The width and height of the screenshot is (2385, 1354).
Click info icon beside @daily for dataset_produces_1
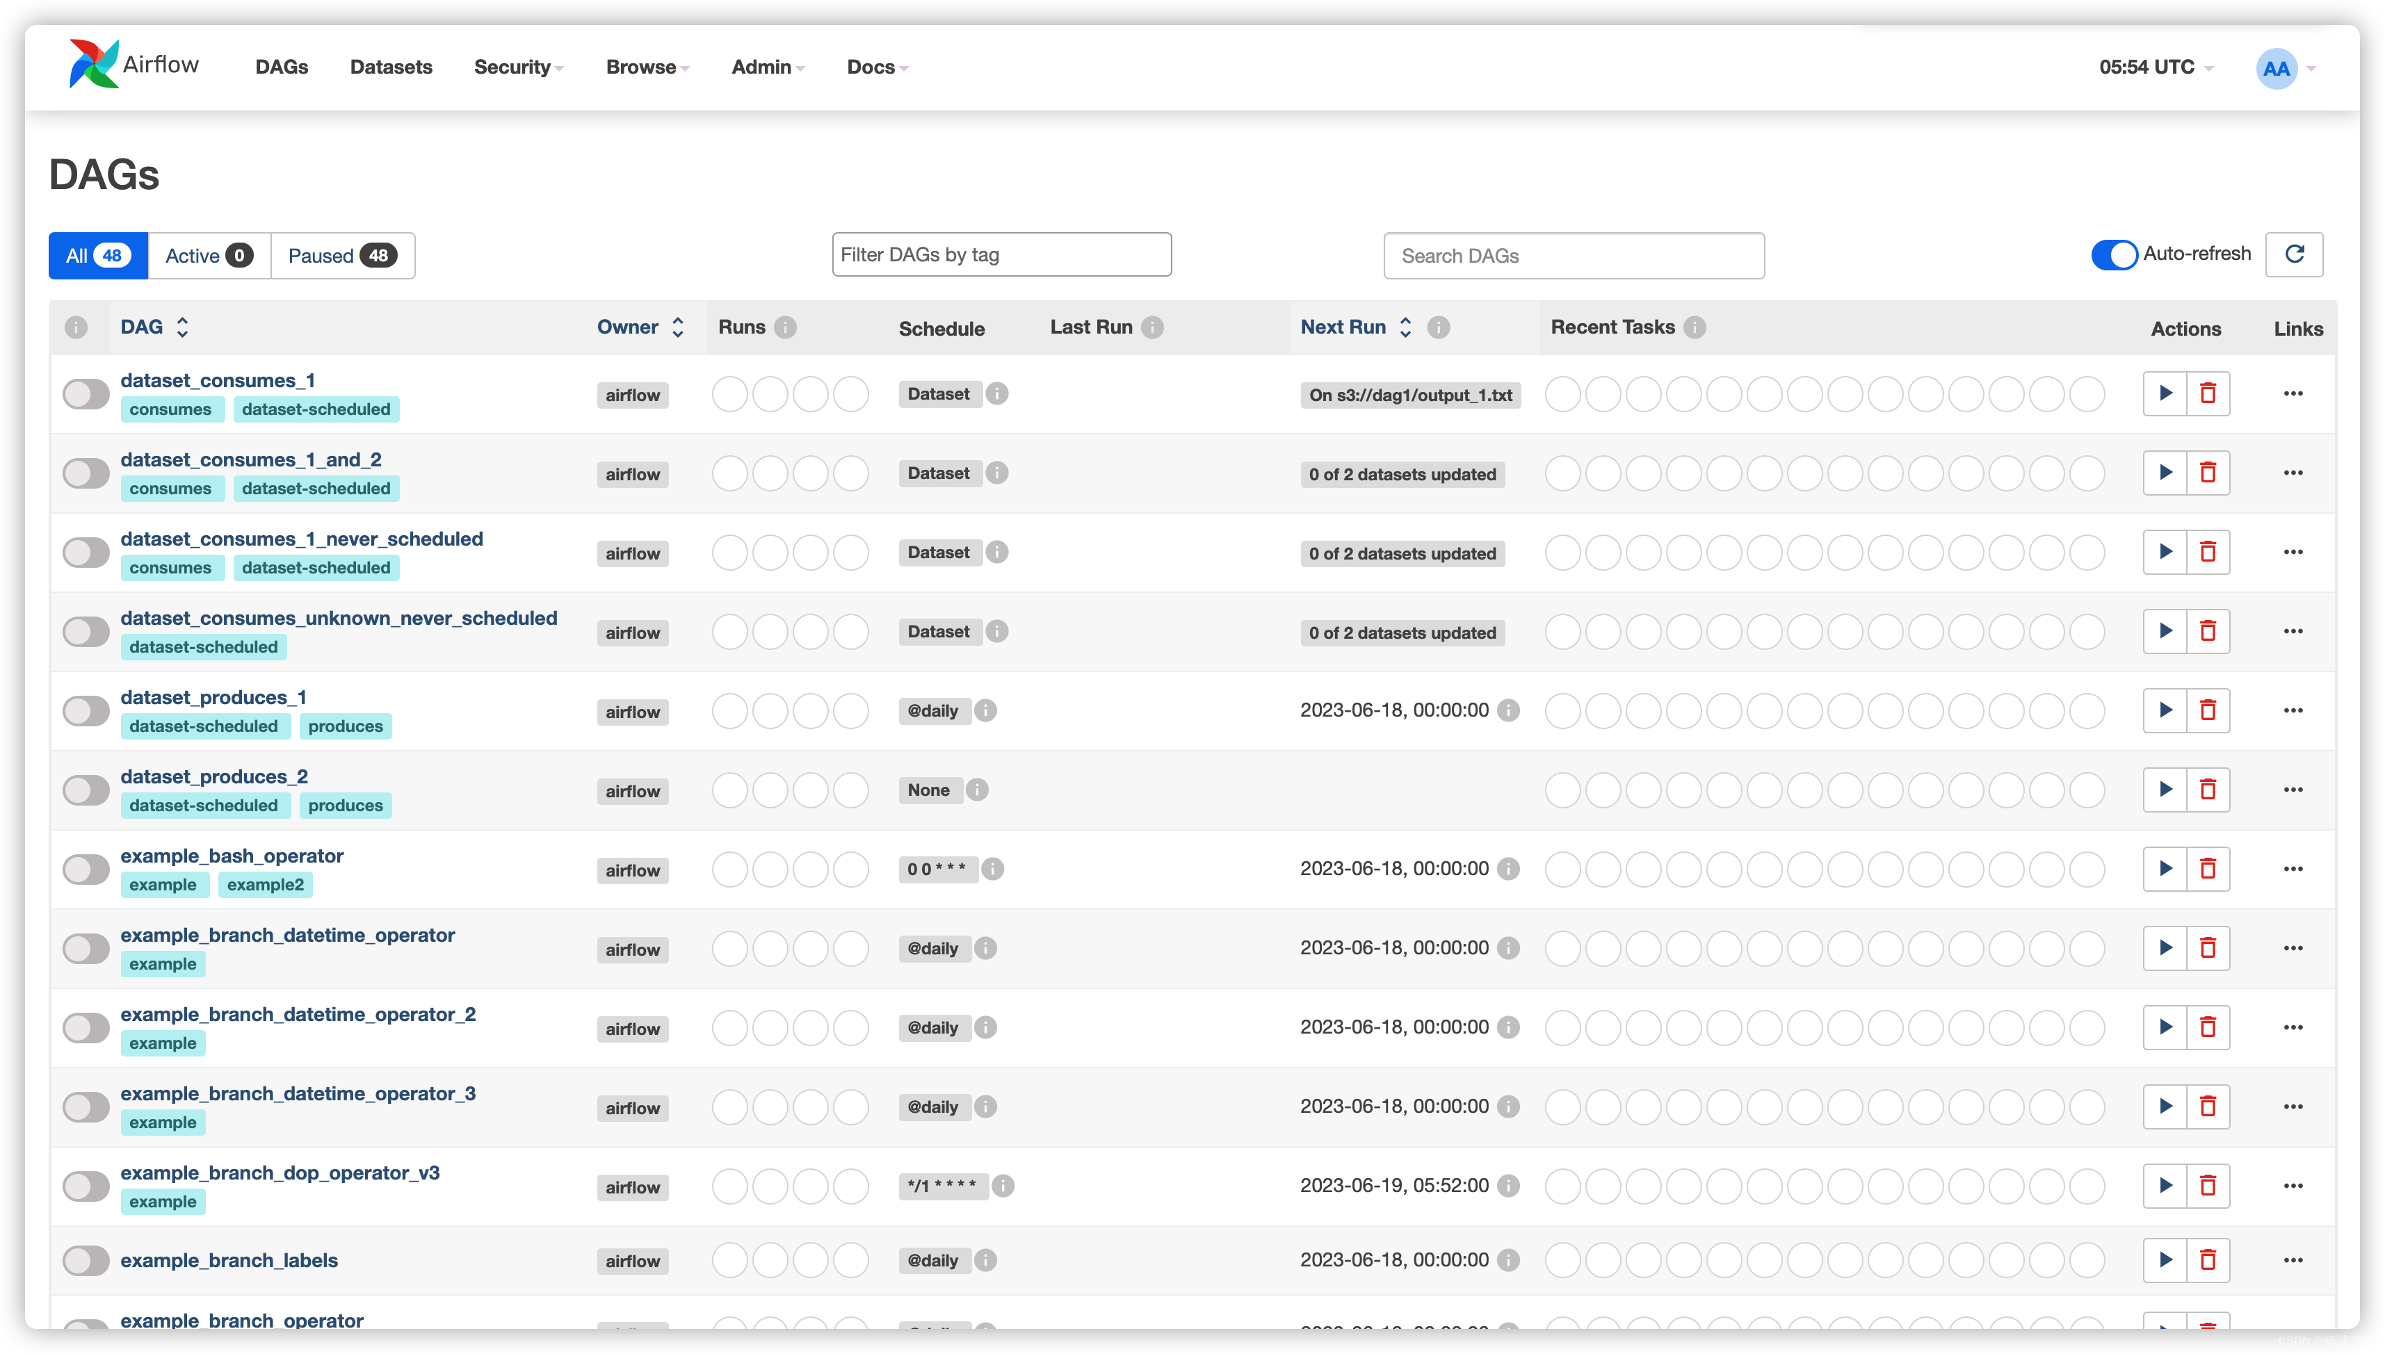click(986, 710)
